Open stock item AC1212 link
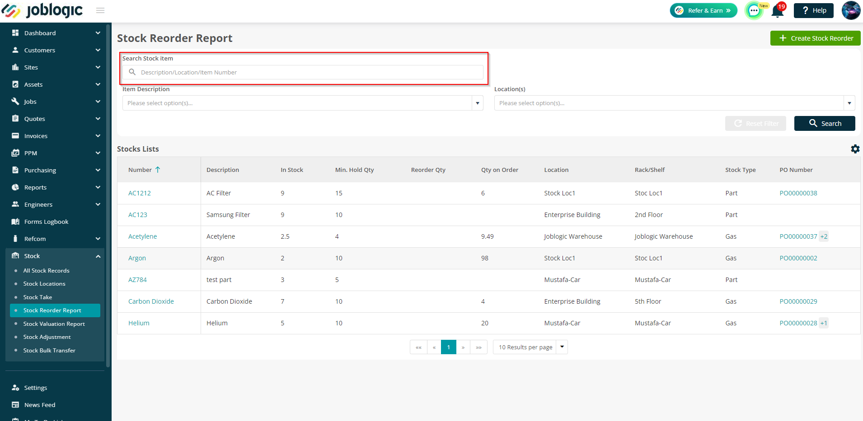This screenshot has width=863, height=421. coord(140,193)
